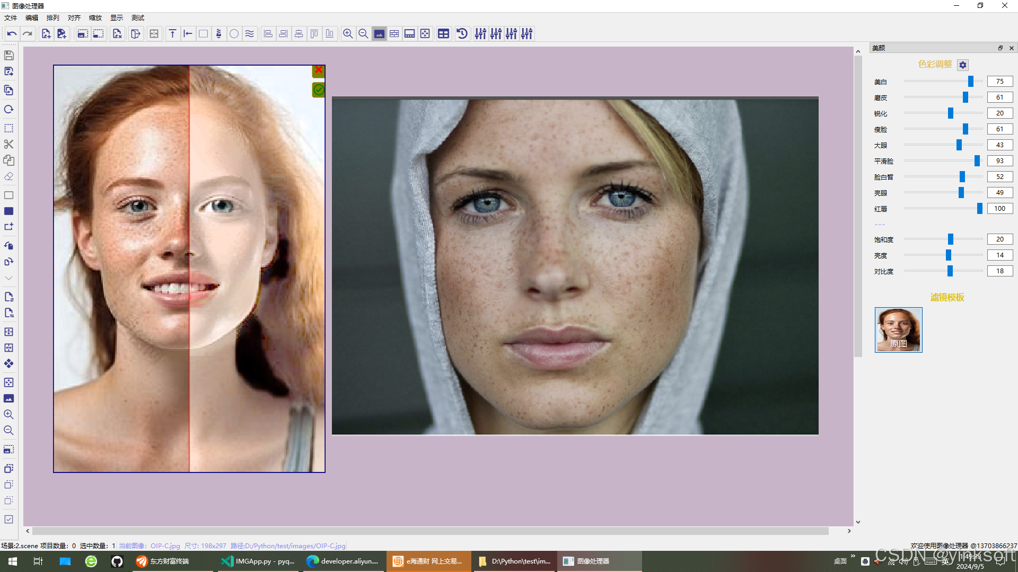Expand hidden system tray icons chevron

(853, 556)
